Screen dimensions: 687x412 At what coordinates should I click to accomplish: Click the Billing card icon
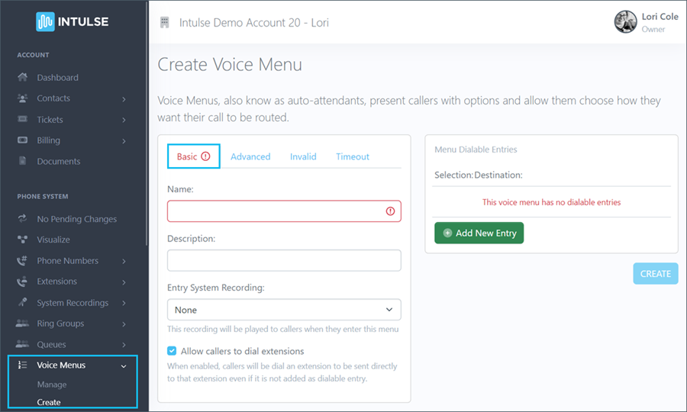pyautogui.click(x=23, y=140)
